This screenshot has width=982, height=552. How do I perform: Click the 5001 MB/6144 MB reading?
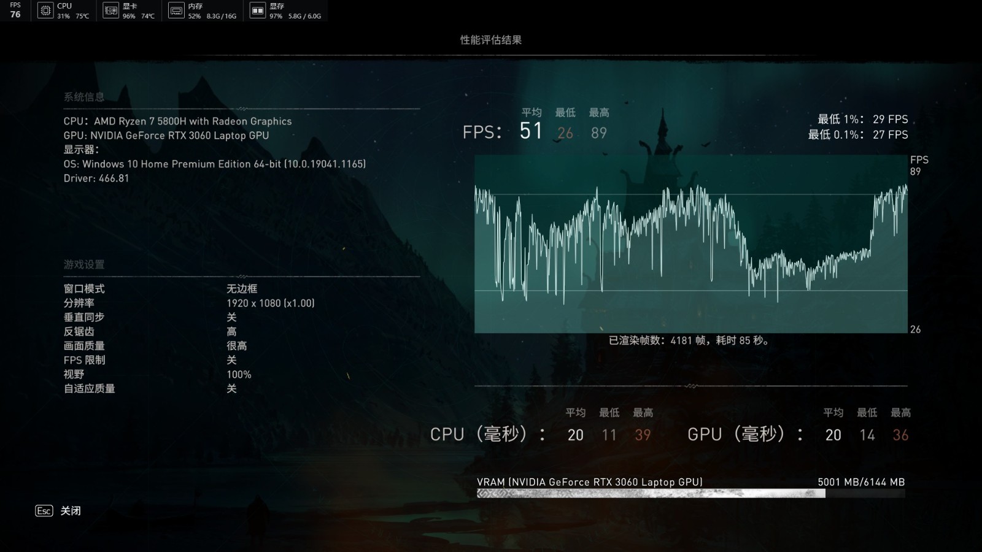861,482
